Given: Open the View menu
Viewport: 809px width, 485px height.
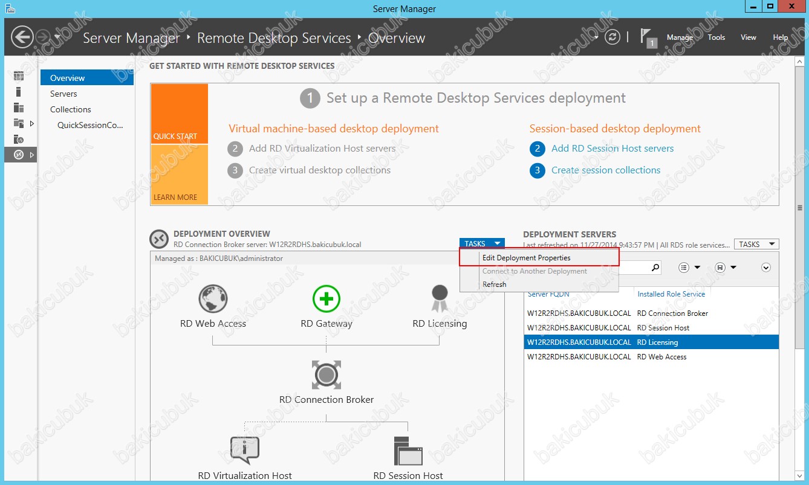Looking at the screenshot, I should click(x=749, y=37).
